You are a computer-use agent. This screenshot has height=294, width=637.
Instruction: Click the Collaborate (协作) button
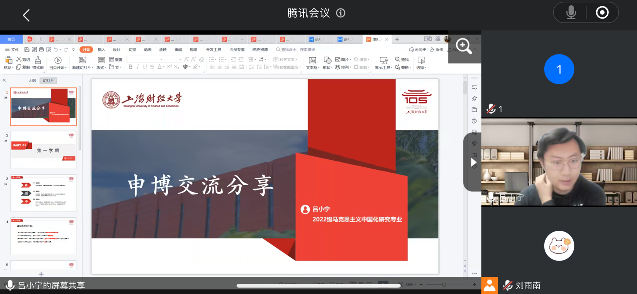(436, 50)
